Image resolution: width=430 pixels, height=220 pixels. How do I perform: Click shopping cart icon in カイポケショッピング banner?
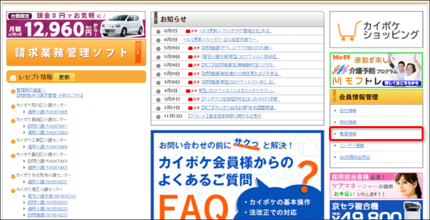349,30
